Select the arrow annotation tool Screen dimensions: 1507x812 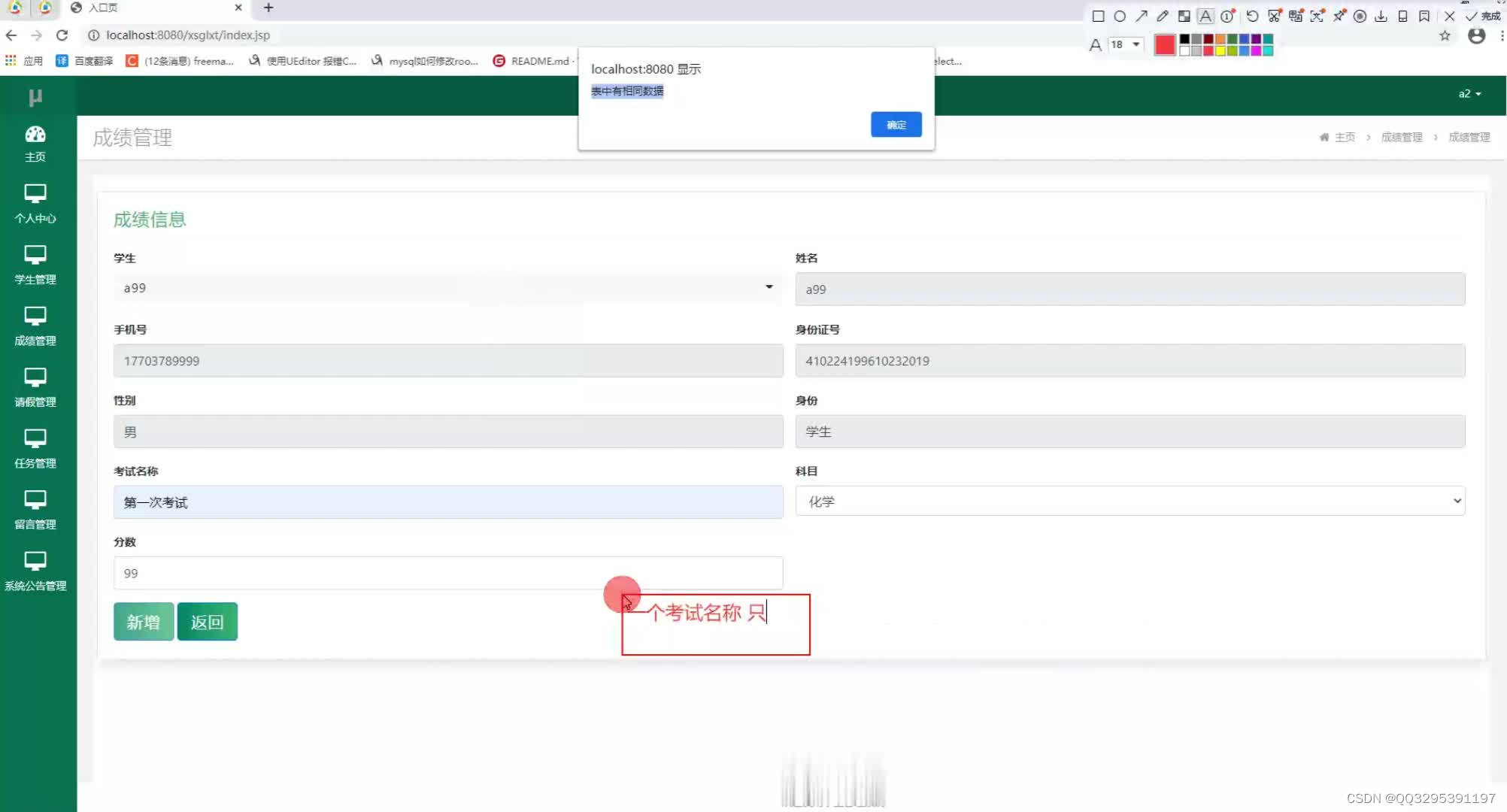[x=1142, y=16]
